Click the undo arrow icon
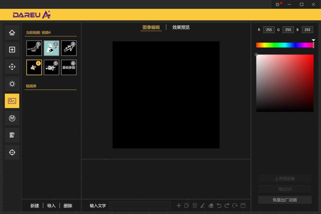This screenshot has height=214, width=321. (x=219, y=206)
